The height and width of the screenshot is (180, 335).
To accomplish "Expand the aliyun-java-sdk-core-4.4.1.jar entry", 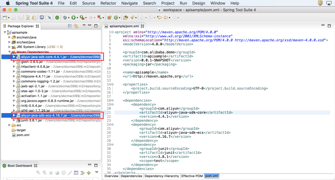I will [x=14, y=57].
